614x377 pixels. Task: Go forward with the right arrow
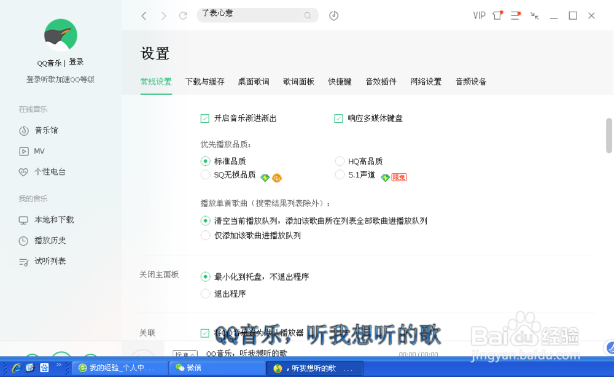(x=164, y=16)
